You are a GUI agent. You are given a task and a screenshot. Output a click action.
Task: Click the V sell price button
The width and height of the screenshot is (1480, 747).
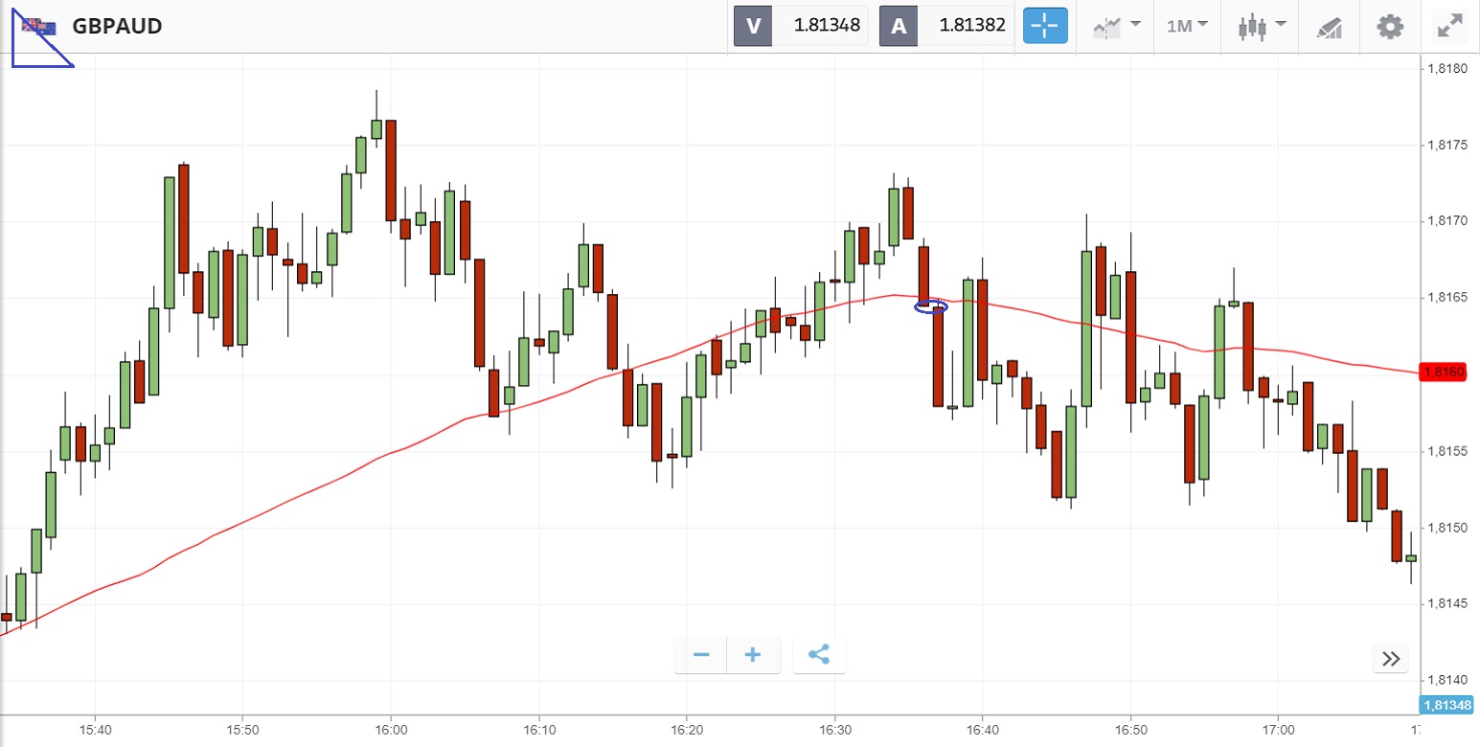coord(801,26)
